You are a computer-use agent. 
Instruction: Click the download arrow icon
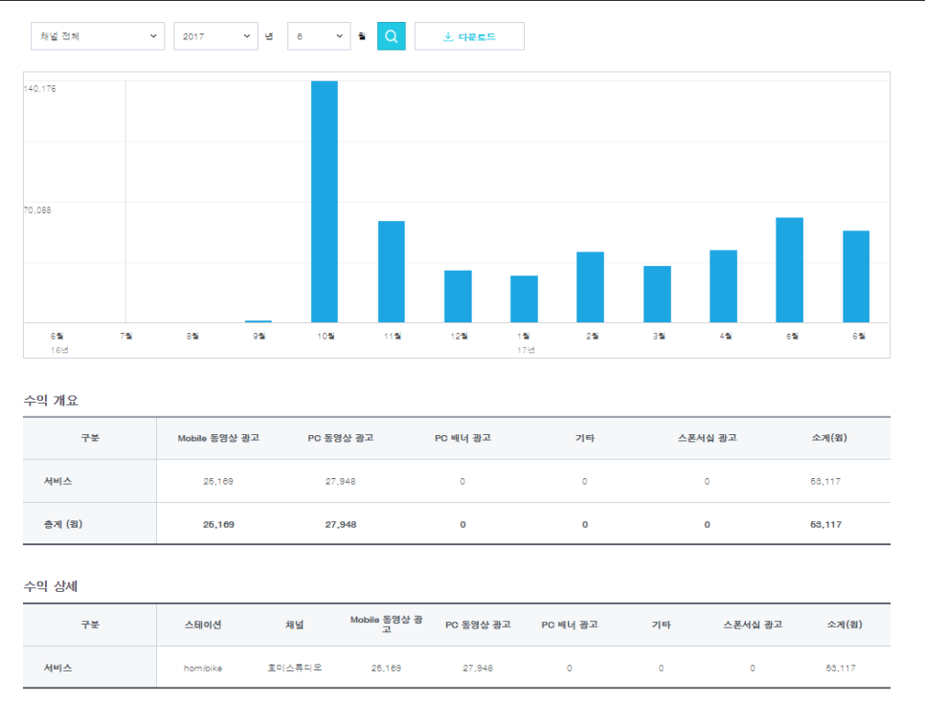[x=447, y=36]
